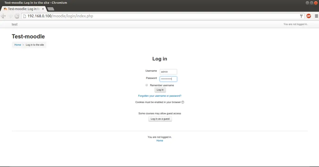This screenshot has height=167, width=319.
Task: Click Log in as a guest button
Action: click(x=160, y=119)
